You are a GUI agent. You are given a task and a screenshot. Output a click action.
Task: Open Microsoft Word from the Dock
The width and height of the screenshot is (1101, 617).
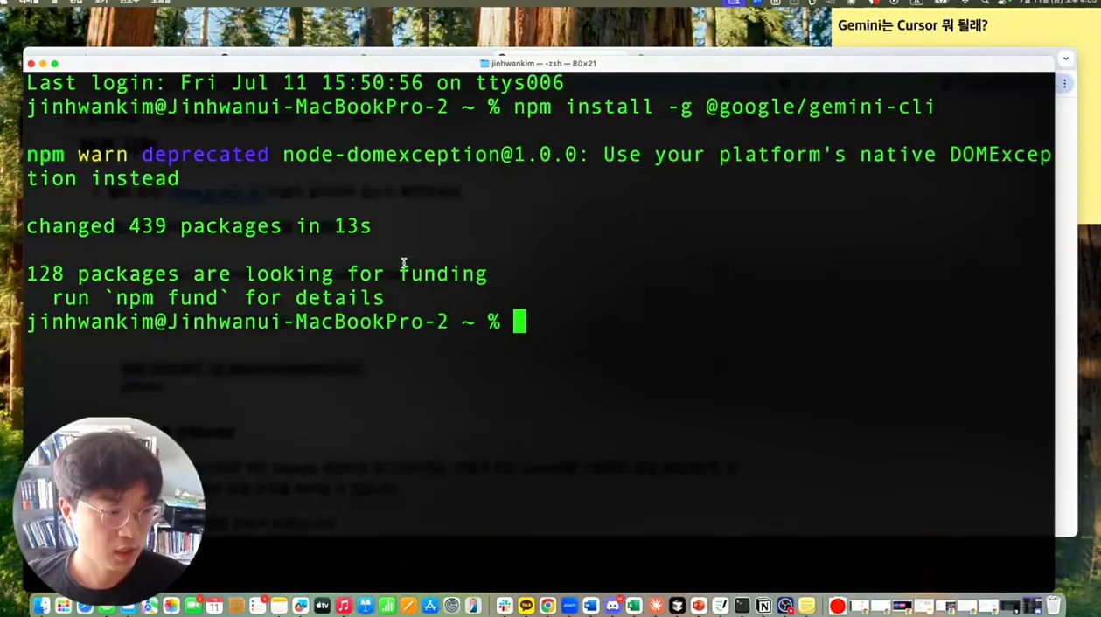coord(591,606)
